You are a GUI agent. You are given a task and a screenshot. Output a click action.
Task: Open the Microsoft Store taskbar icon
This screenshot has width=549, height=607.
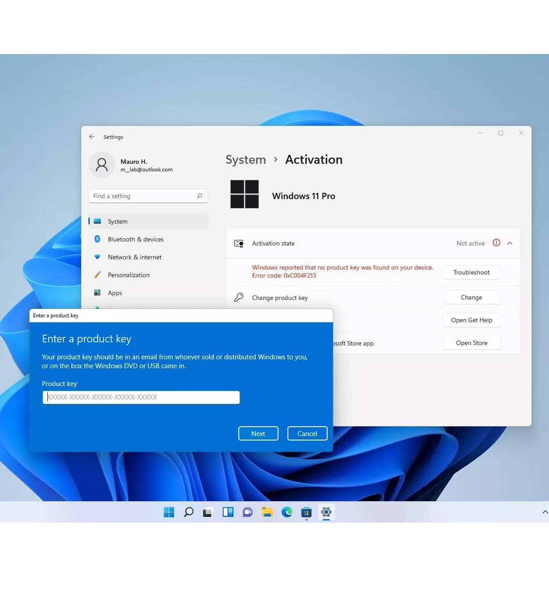[x=306, y=512]
